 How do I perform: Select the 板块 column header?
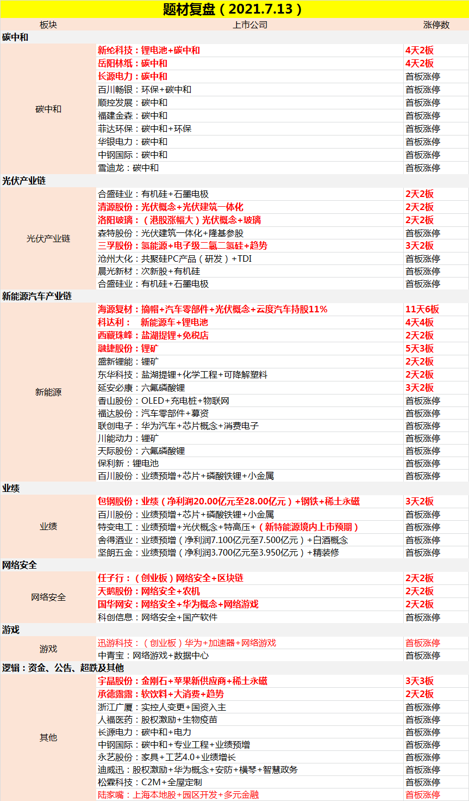tap(48, 25)
